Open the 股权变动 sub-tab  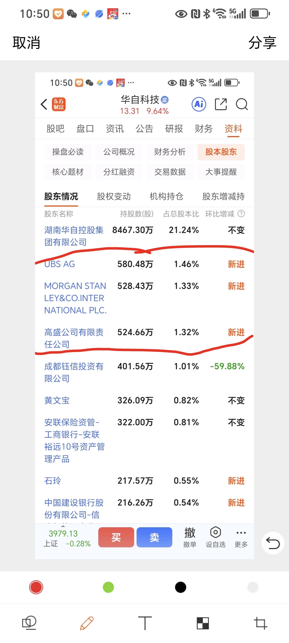pos(114,196)
